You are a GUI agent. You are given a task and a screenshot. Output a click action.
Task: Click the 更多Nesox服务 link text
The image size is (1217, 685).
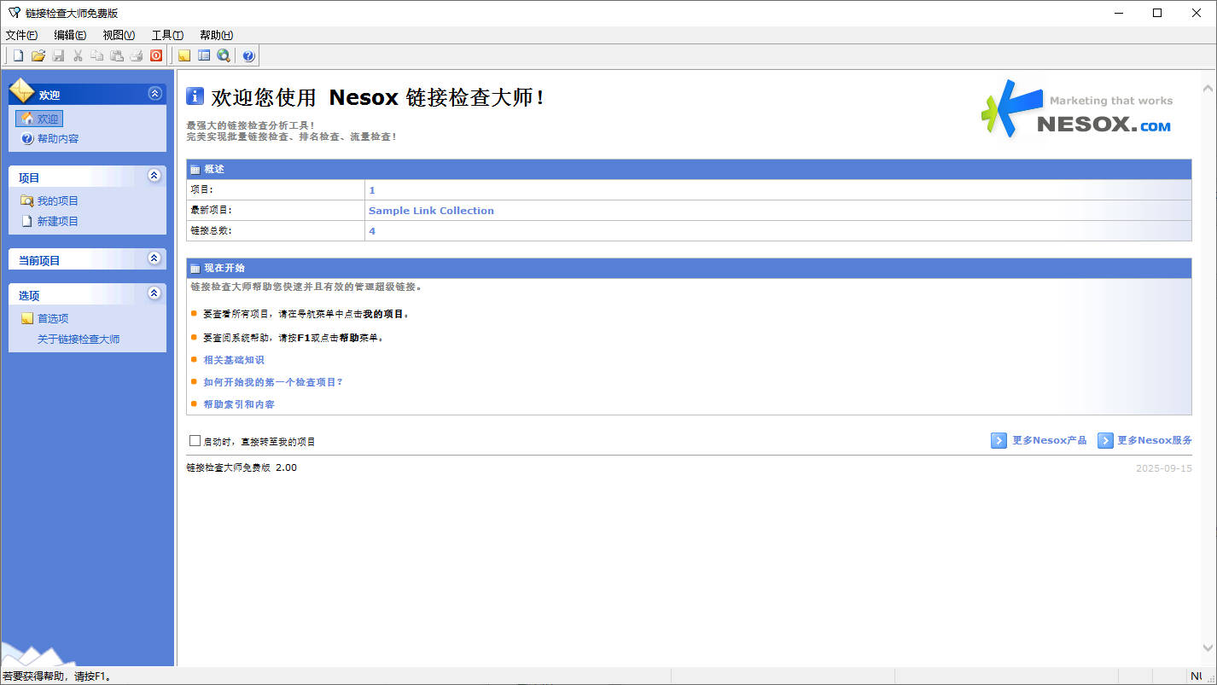tap(1155, 441)
